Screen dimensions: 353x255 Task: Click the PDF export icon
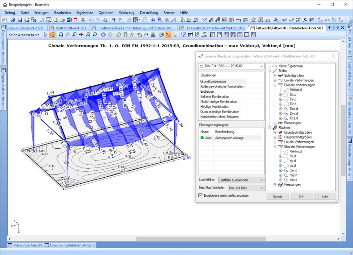click(76, 20)
